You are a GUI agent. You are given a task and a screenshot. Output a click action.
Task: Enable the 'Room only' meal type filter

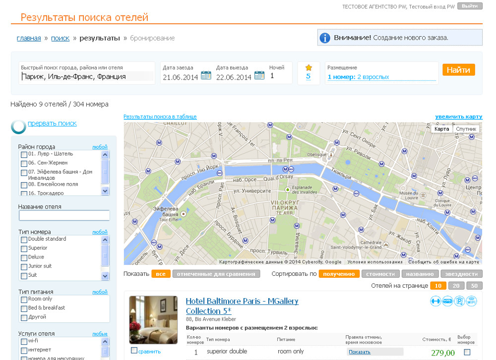[x=24, y=300]
